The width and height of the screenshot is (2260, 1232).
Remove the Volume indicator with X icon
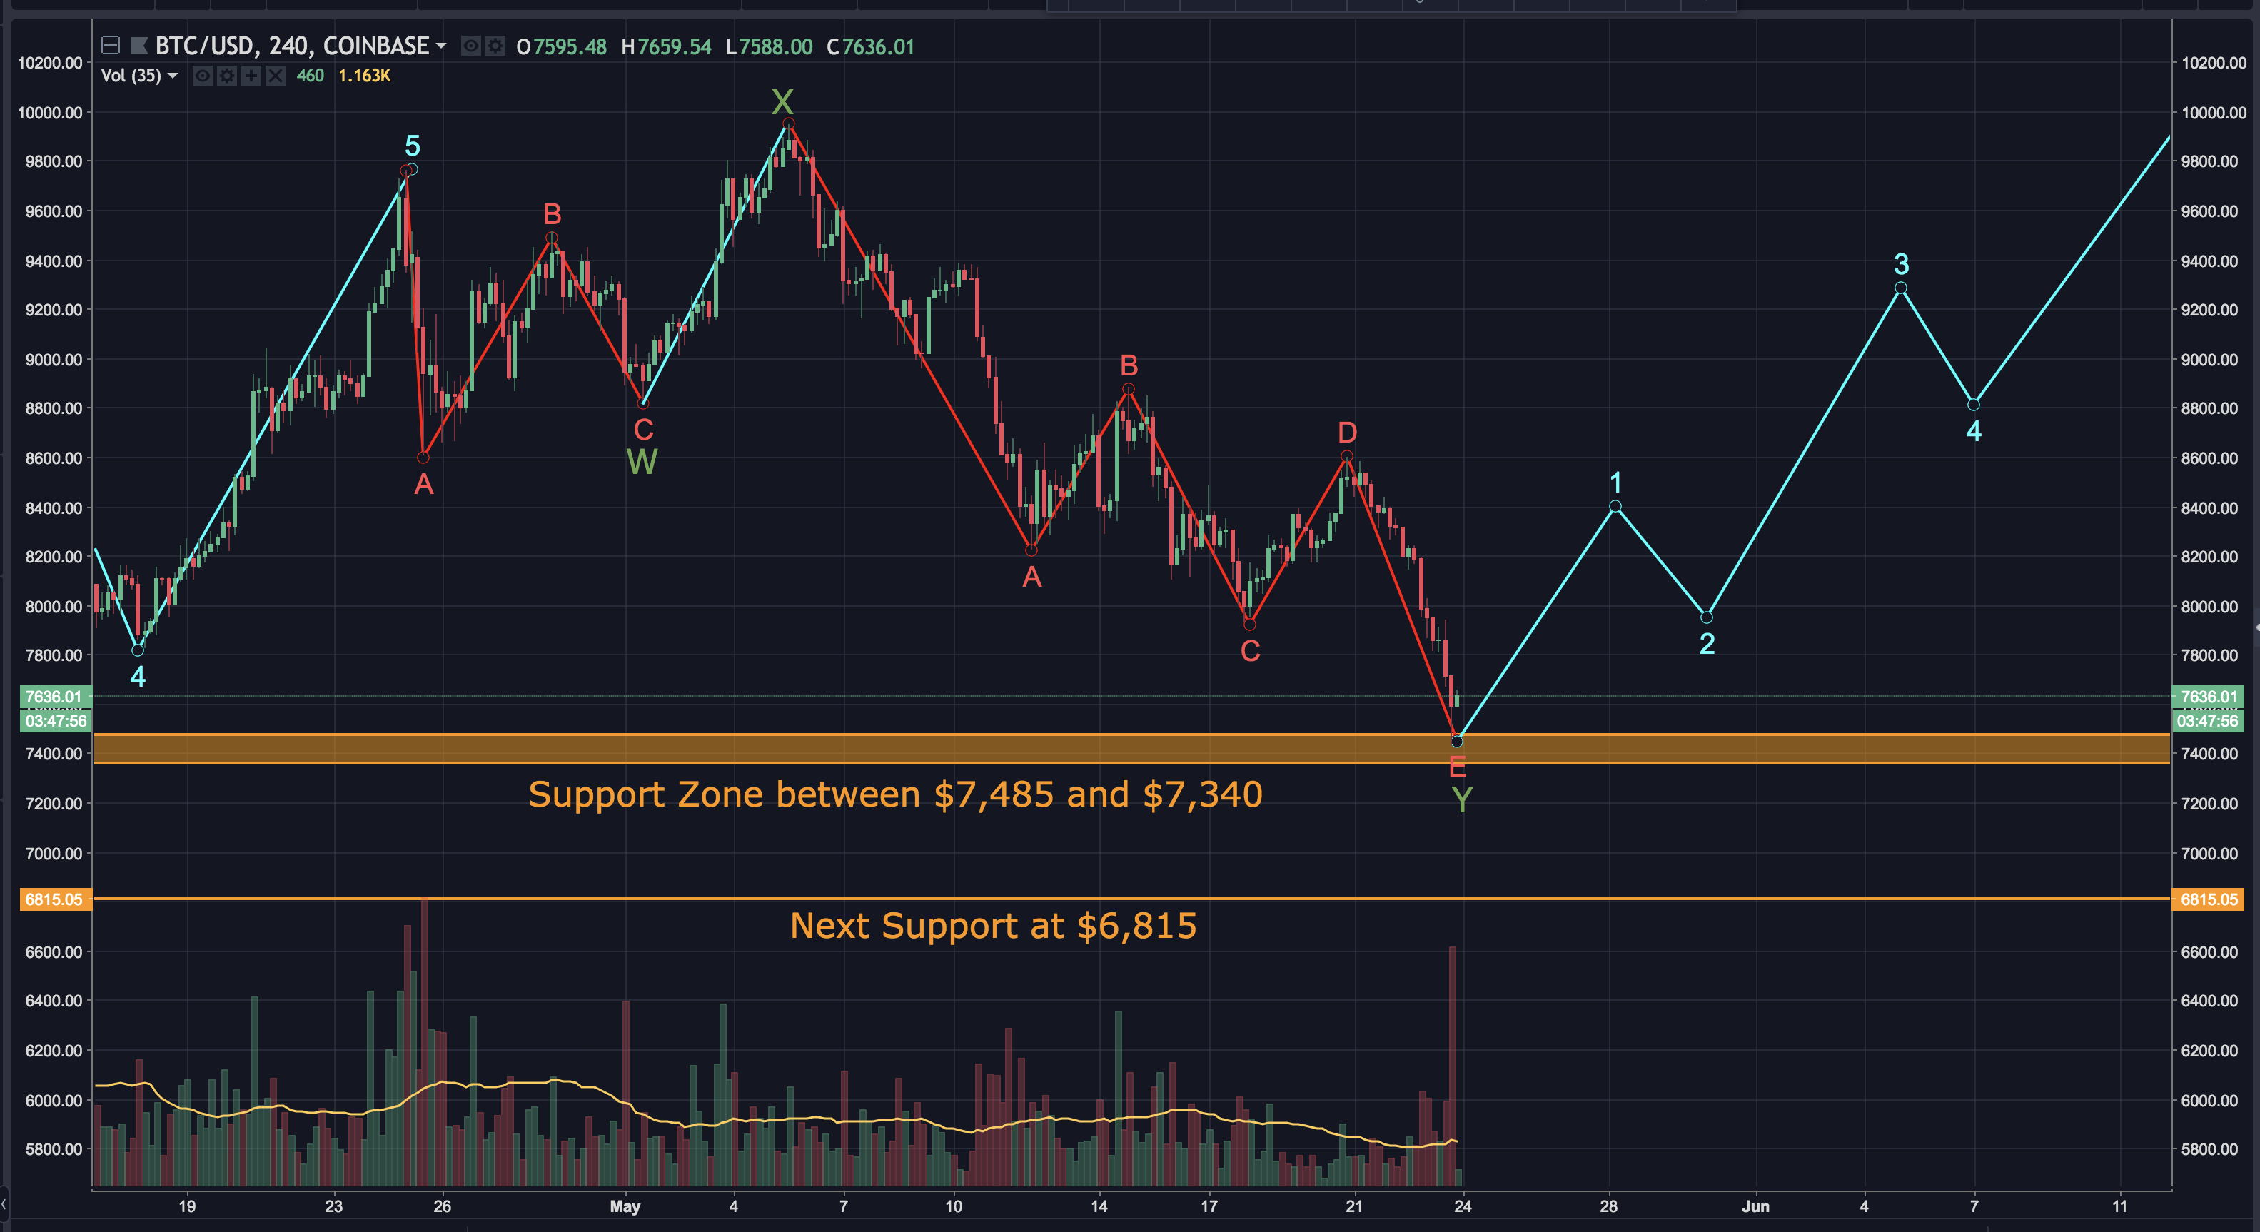[x=276, y=76]
